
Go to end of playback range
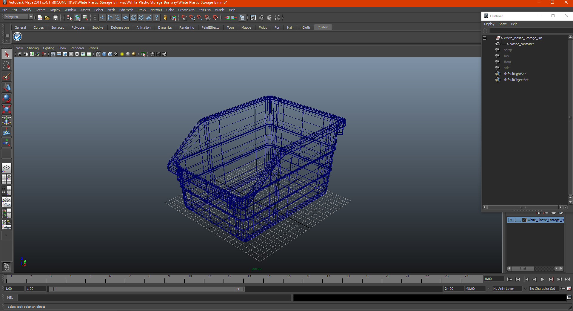pos(568,279)
